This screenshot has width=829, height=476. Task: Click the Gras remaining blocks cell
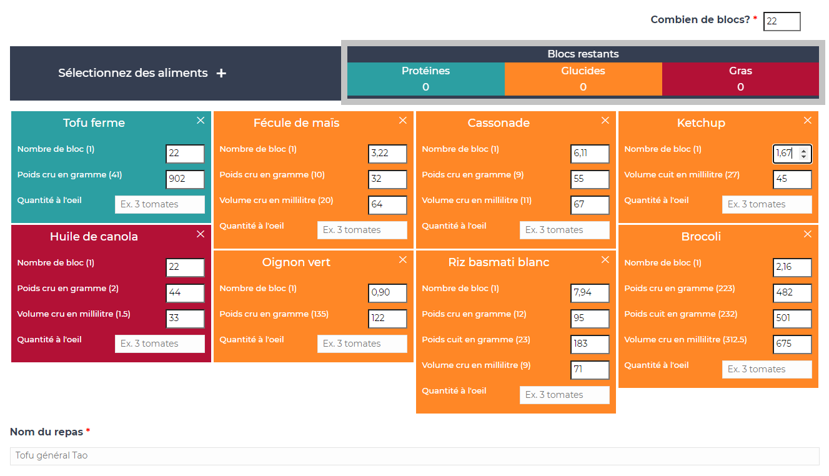[740, 79]
